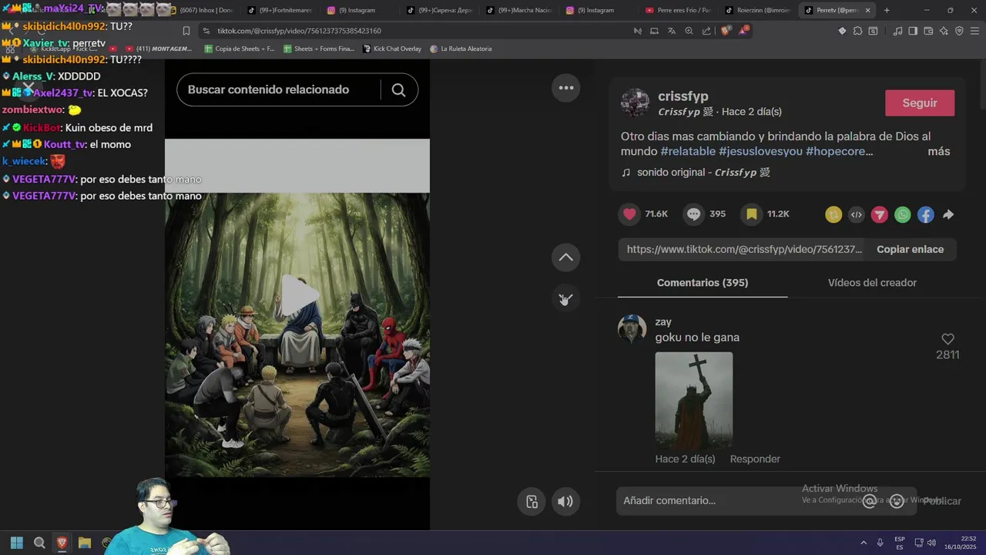
Task: Go to previous video with the up chevron
Action: pyautogui.click(x=566, y=257)
